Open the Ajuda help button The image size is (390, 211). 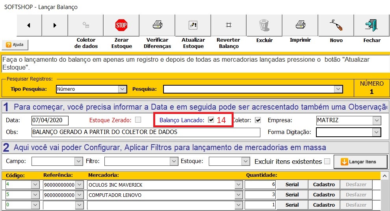coord(15,45)
